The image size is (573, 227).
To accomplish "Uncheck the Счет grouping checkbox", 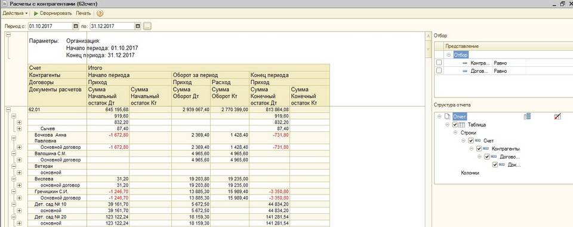I will (x=471, y=141).
